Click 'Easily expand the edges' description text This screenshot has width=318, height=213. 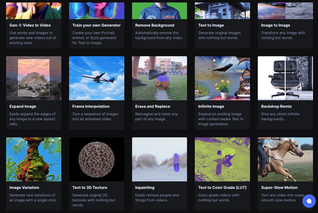[32, 119]
